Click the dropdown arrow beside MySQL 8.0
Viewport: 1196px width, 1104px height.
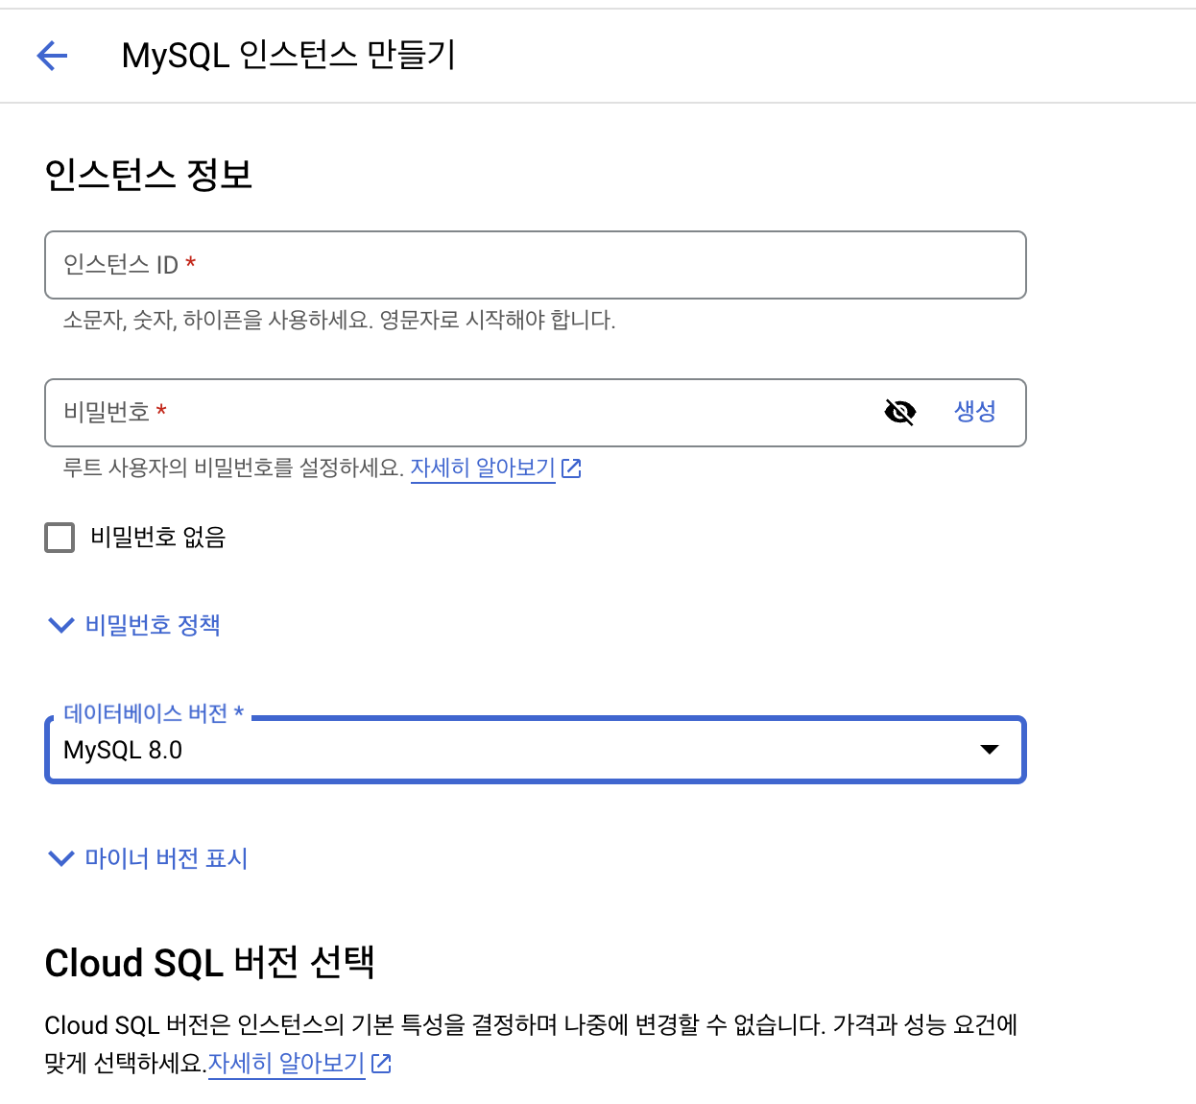(990, 750)
